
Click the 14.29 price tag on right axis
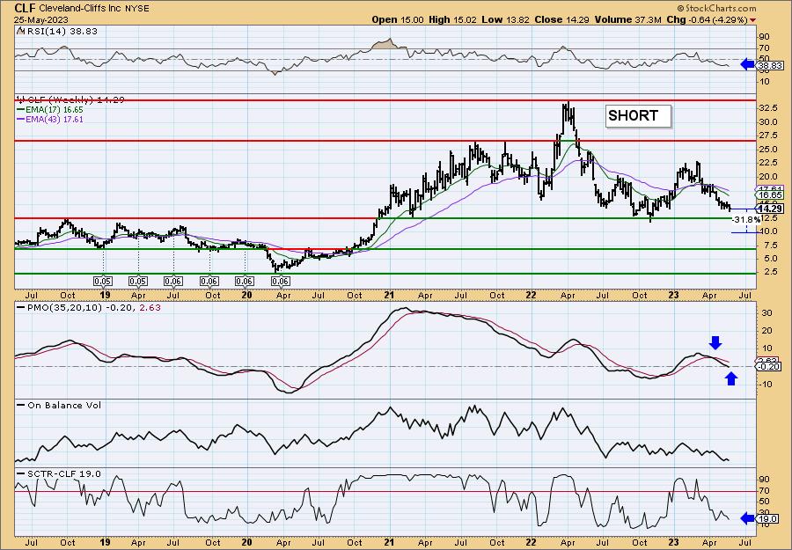tap(770, 209)
